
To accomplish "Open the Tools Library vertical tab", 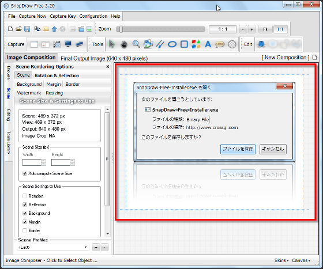I will (x=9, y=142).
